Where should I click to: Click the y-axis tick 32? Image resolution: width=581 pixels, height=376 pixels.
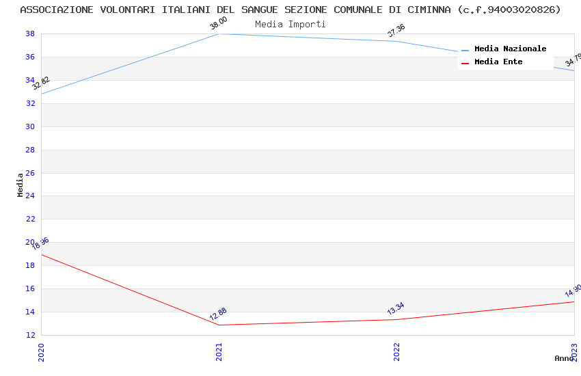click(30, 103)
